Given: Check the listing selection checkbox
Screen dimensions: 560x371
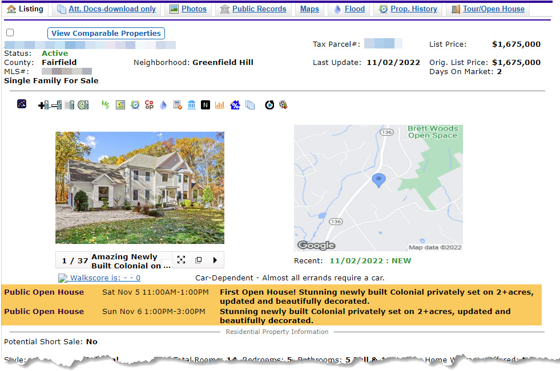Looking at the screenshot, I should coord(10,33).
